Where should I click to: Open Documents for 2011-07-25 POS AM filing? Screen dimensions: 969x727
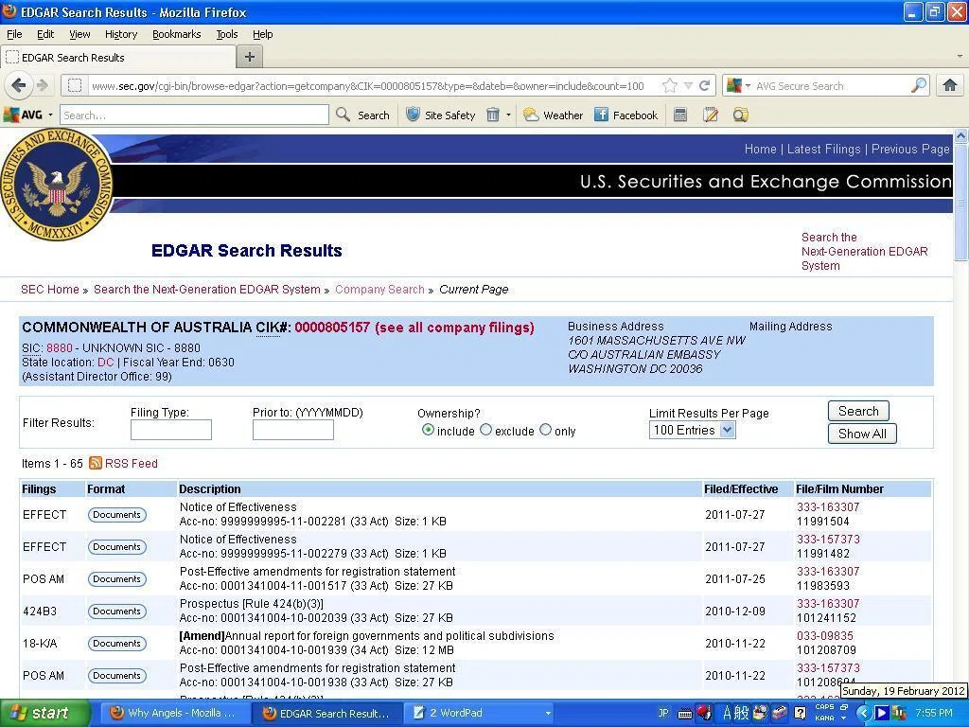pos(116,579)
